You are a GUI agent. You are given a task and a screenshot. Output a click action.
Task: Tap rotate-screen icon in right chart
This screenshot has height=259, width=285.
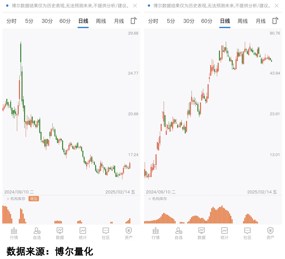(275, 21)
